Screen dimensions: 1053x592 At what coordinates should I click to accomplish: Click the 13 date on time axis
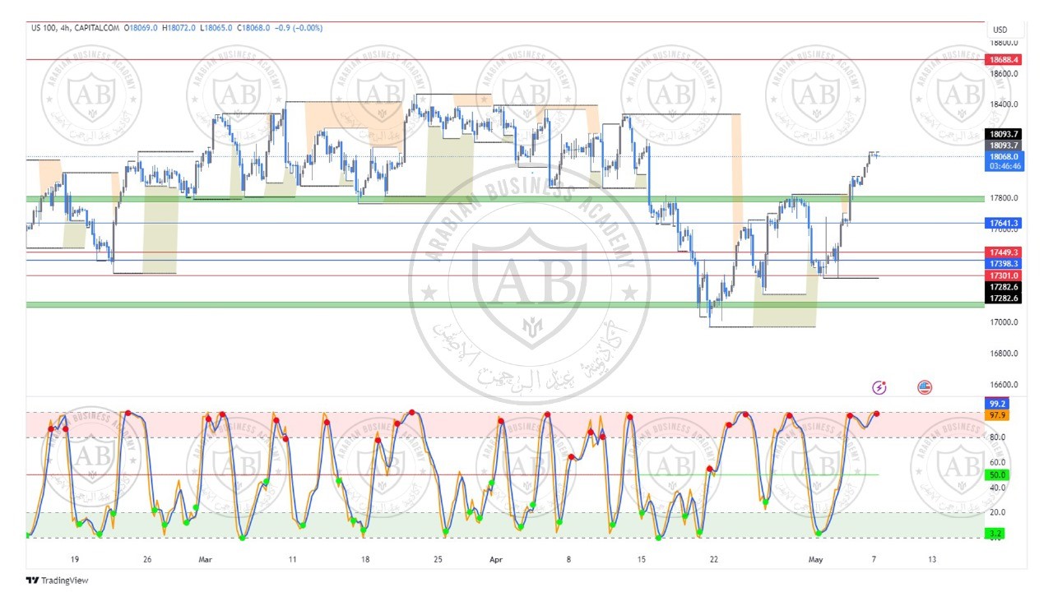(x=932, y=559)
